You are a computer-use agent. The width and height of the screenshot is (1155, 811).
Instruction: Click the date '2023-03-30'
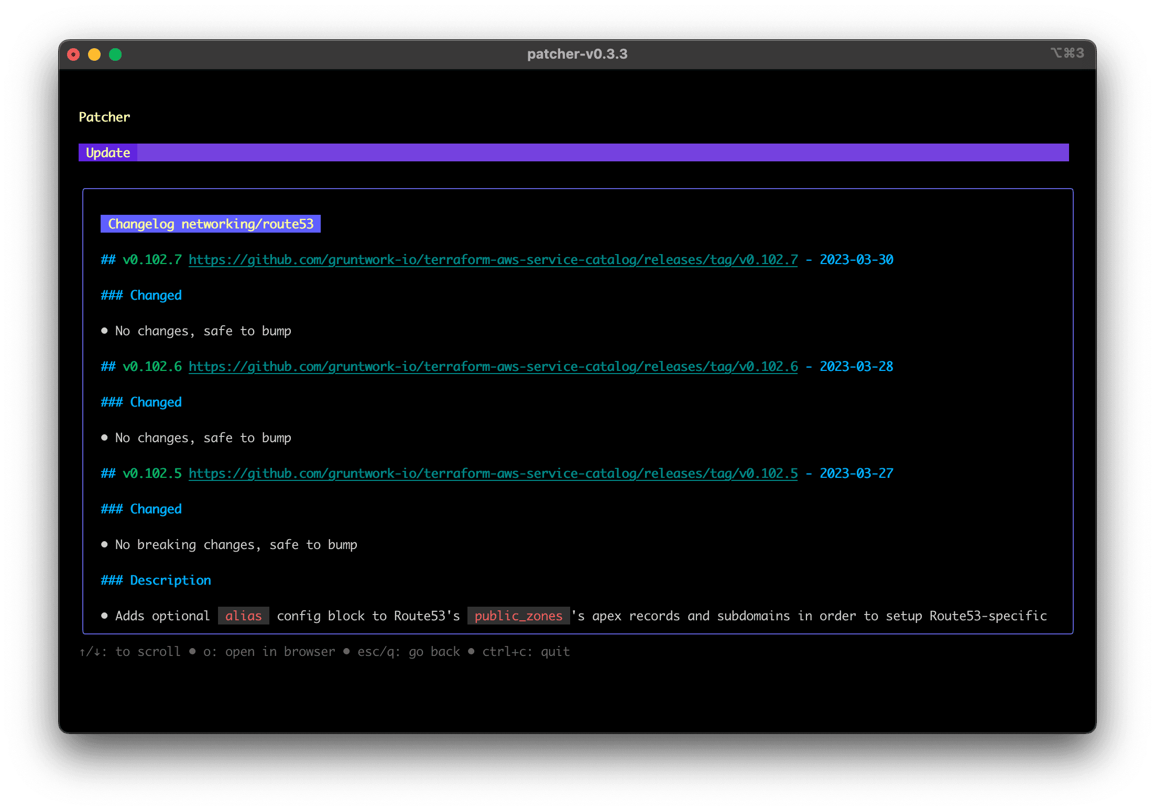pyautogui.click(x=856, y=260)
